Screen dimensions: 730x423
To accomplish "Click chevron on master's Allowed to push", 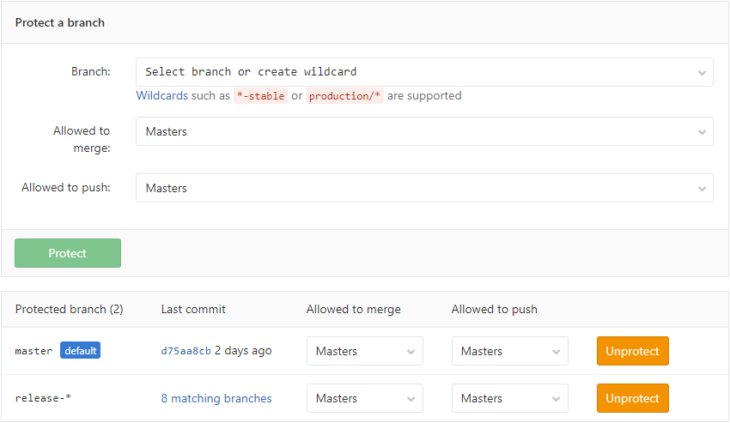I will point(556,351).
